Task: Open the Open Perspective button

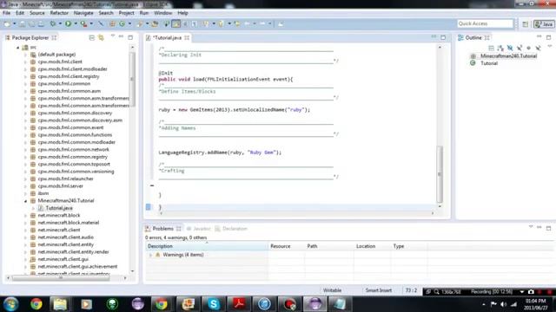Action: (x=525, y=24)
